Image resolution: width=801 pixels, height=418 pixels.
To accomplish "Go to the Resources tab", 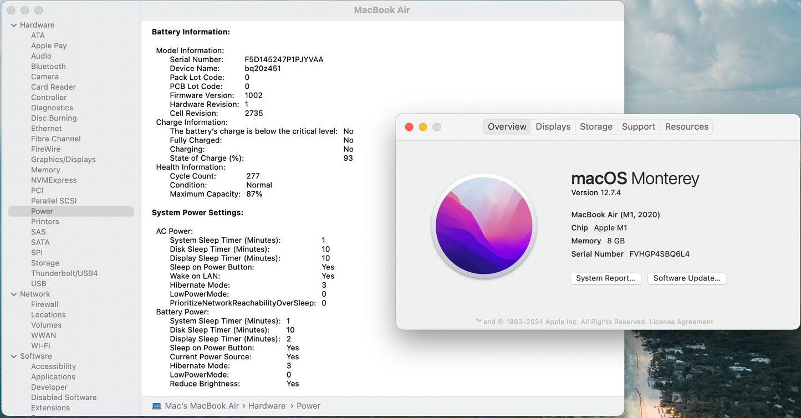I will (x=686, y=126).
